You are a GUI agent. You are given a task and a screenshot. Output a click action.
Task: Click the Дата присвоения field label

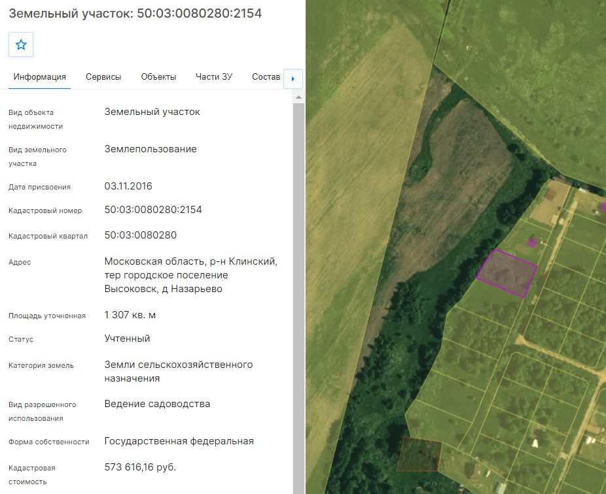point(39,187)
